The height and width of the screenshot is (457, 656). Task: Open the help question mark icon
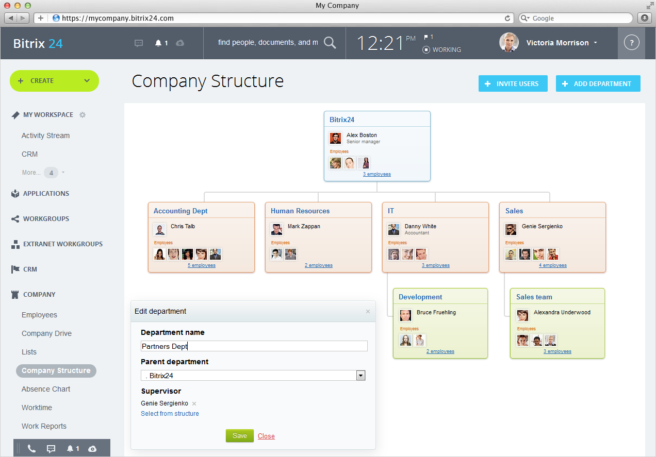point(631,43)
